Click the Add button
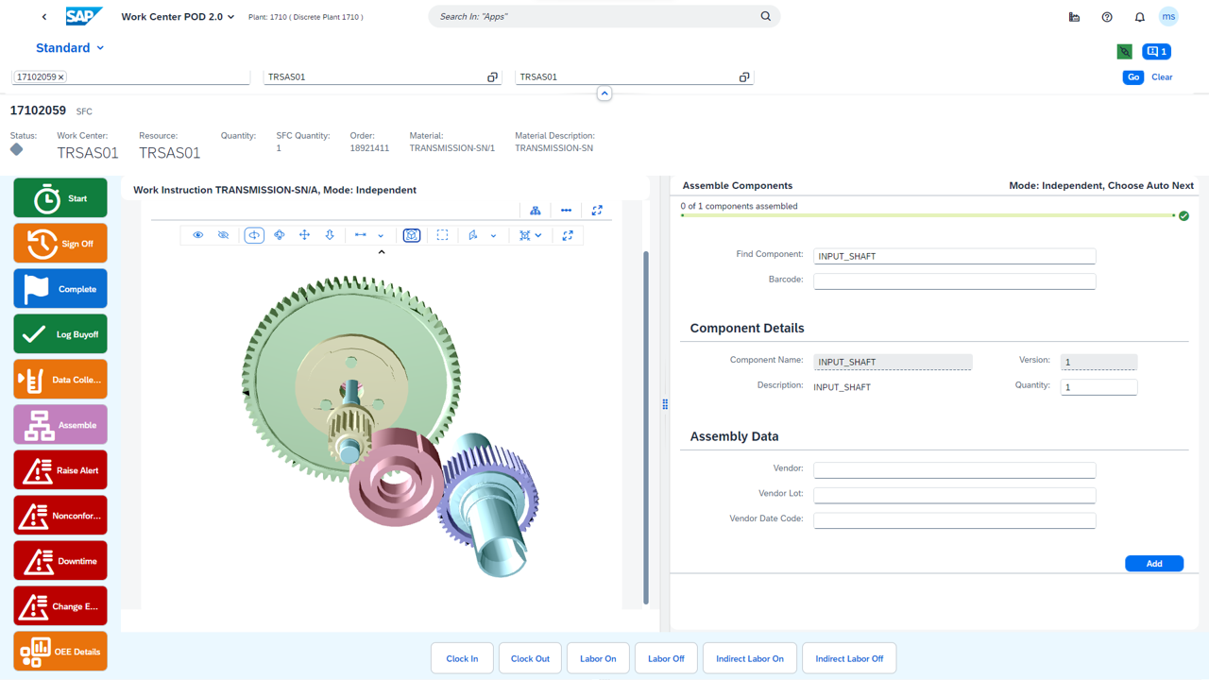 click(1153, 564)
